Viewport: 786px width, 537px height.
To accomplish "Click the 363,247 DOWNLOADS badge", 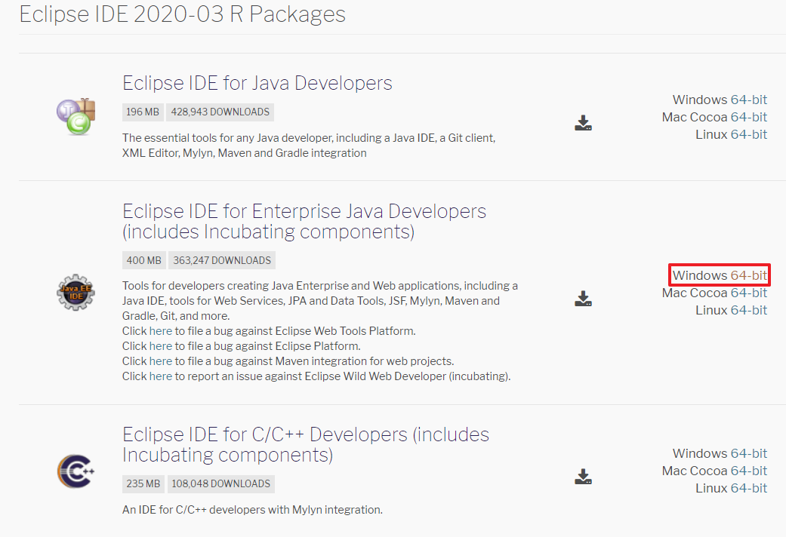I will (x=221, y=260).
